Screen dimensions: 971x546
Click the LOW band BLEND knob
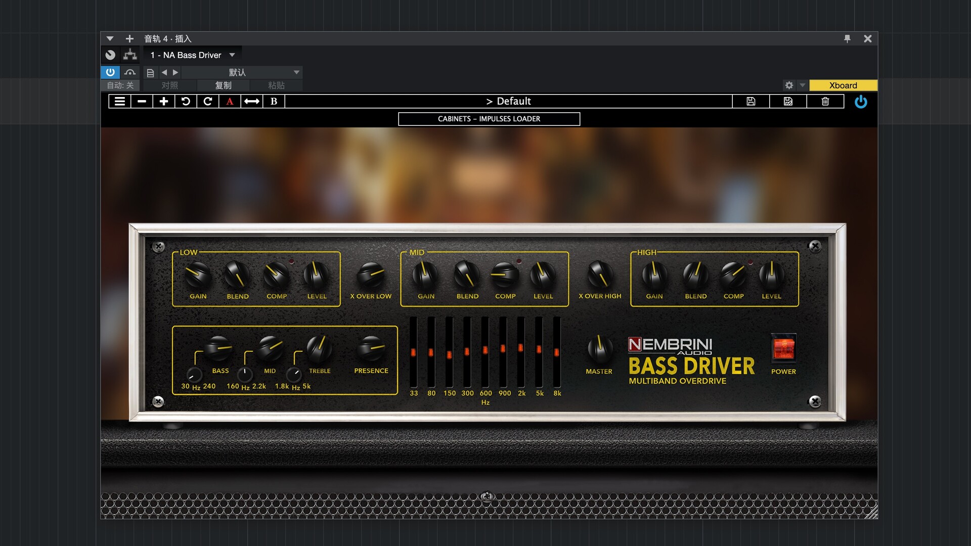237,275
